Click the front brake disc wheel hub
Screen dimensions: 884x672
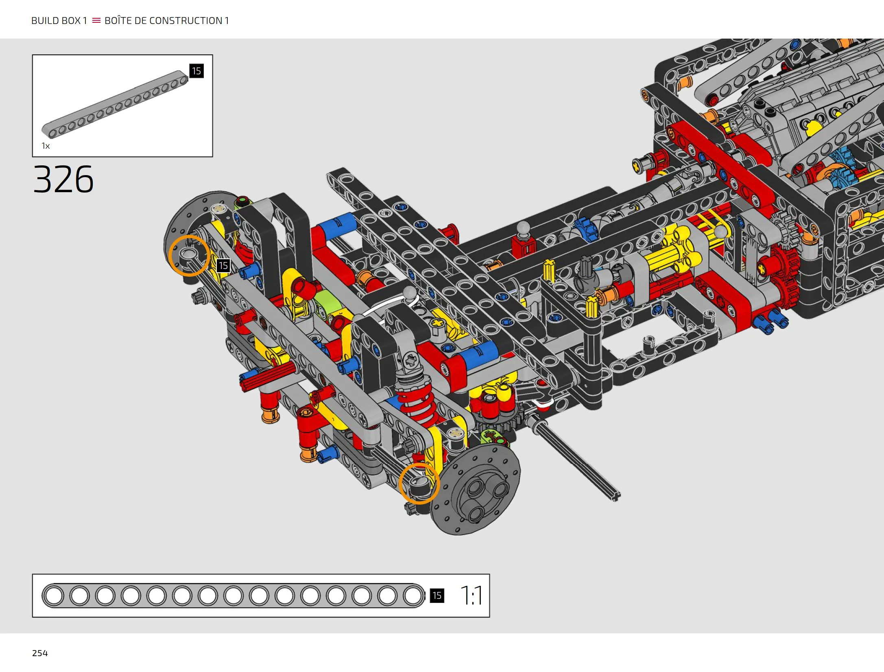(476, 490)
